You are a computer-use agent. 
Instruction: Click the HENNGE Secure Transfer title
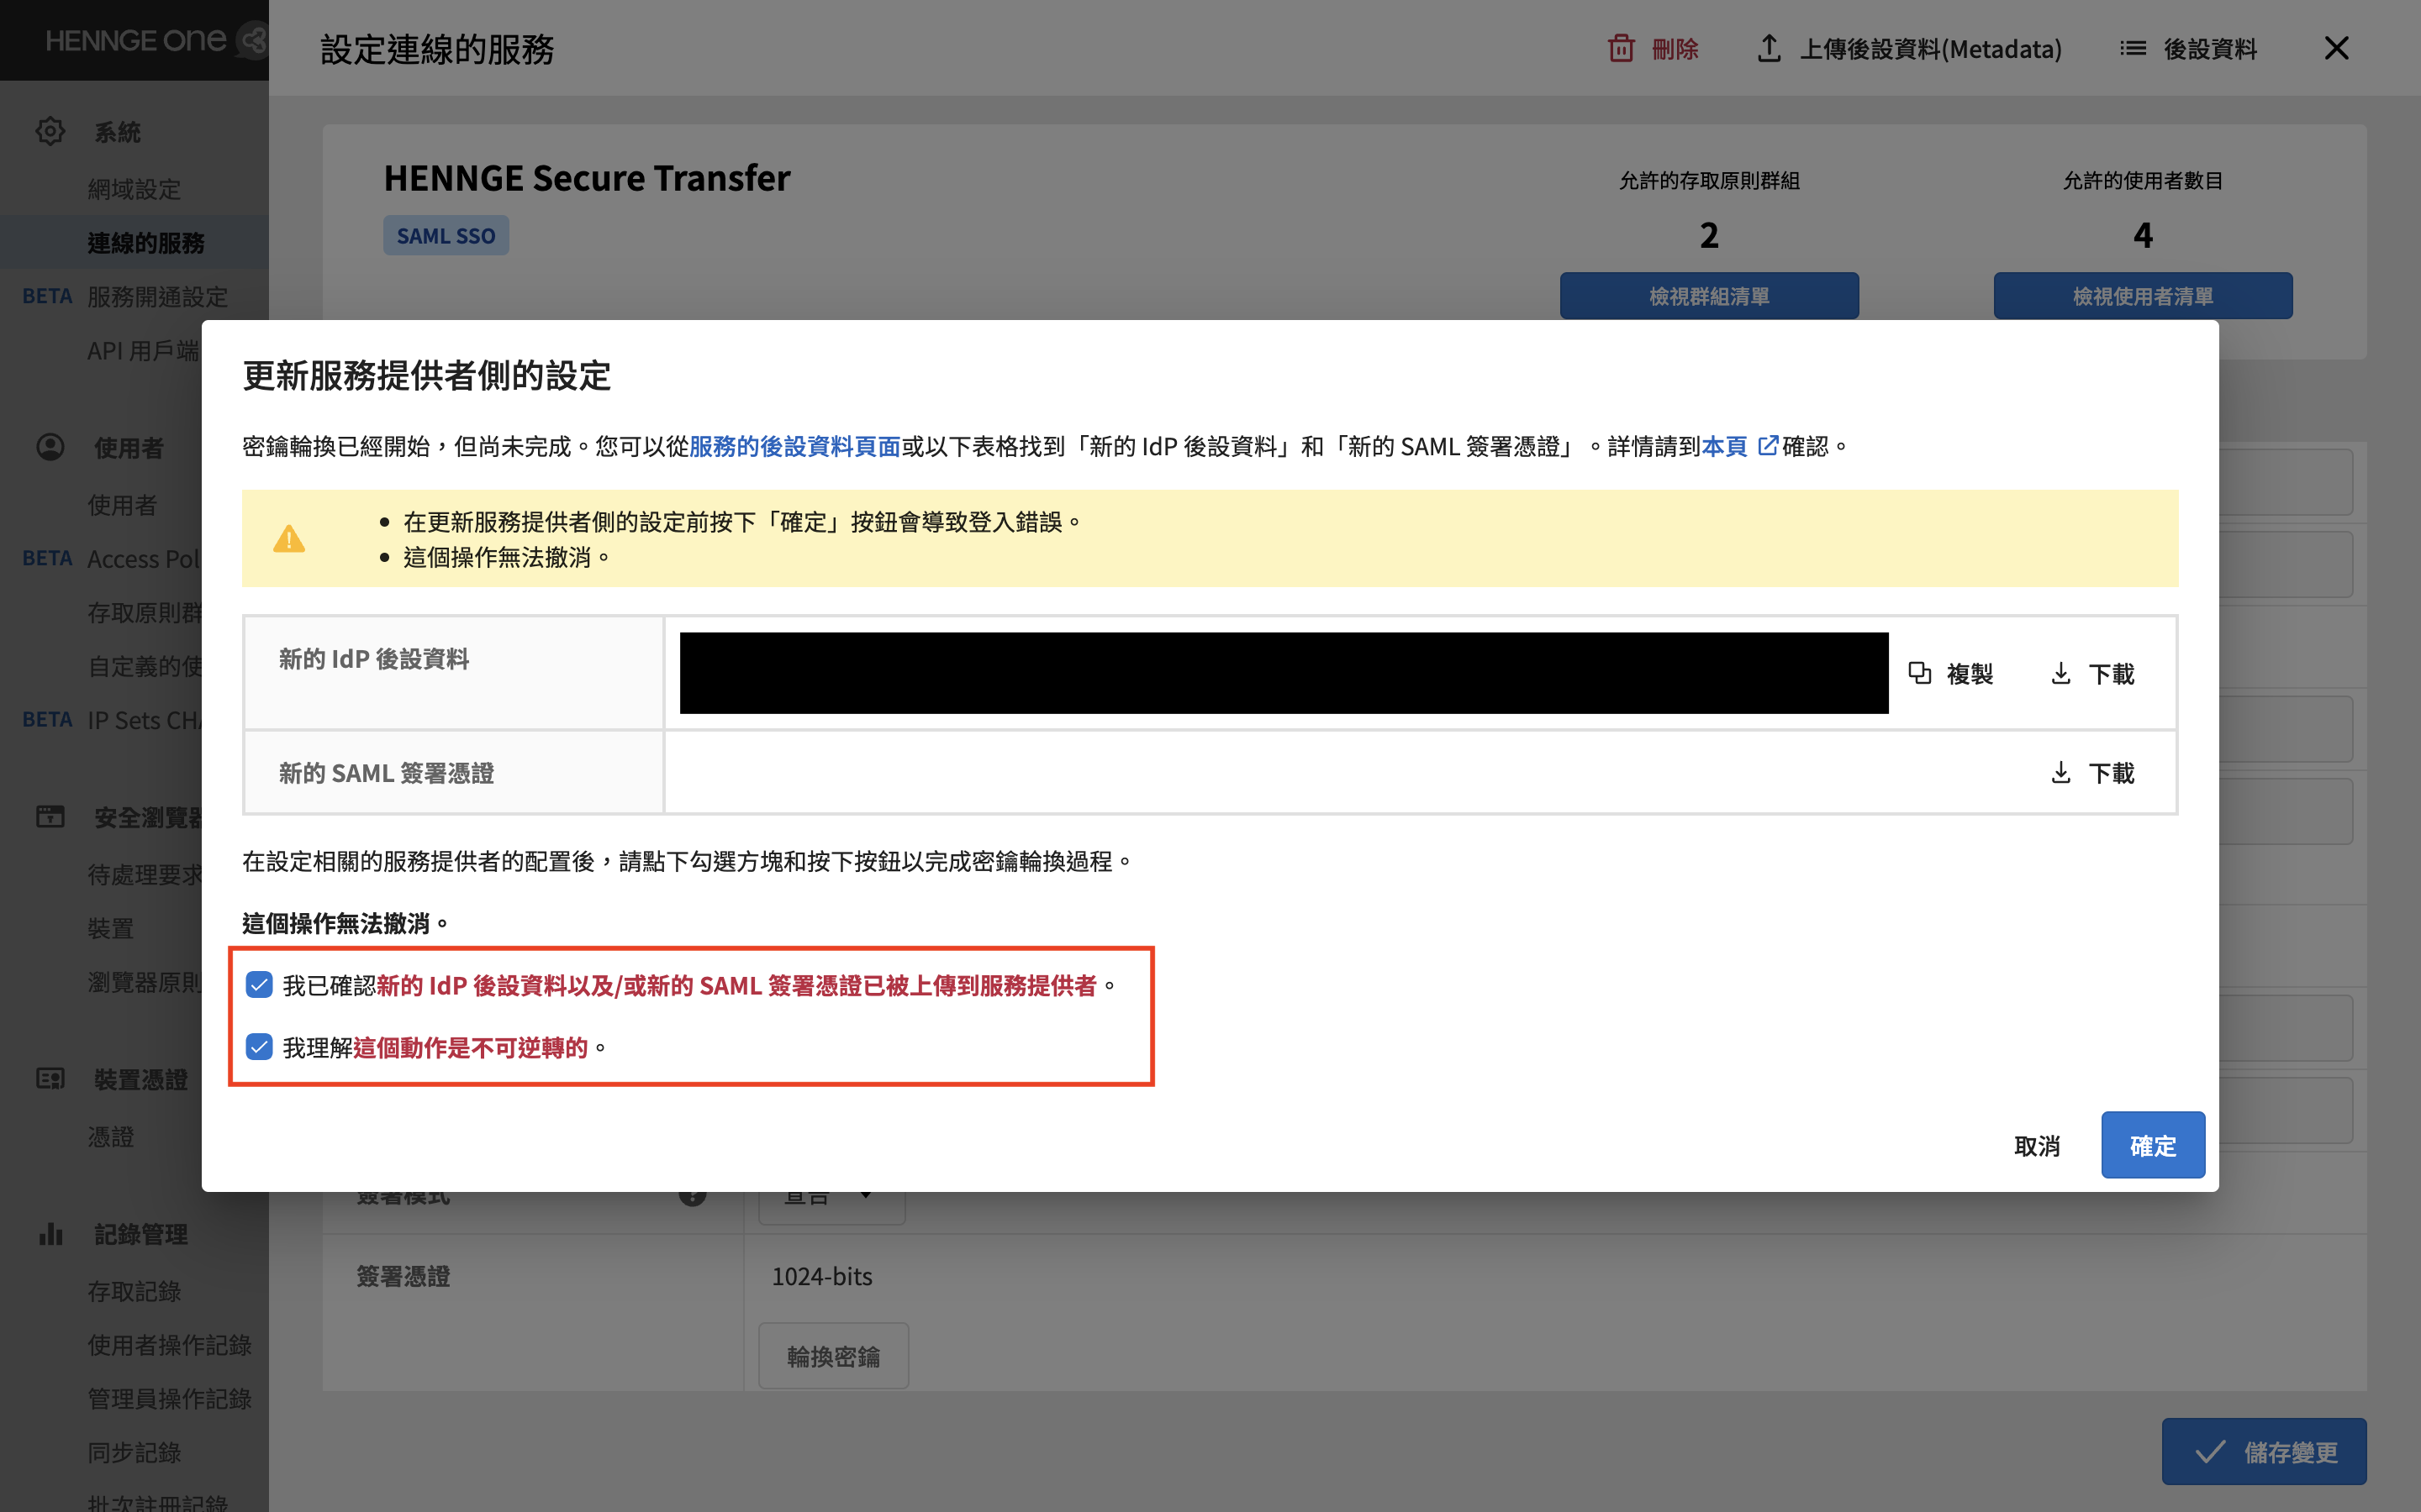click(588, 178)
